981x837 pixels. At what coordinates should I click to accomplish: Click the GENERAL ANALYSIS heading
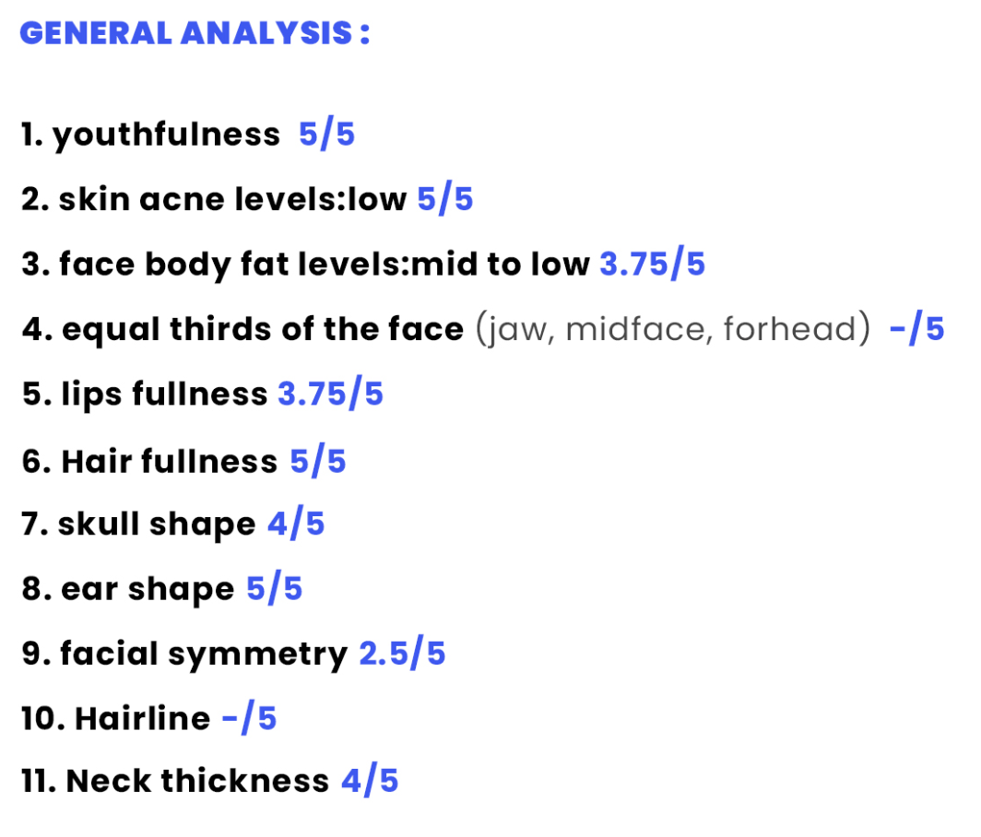195,33
